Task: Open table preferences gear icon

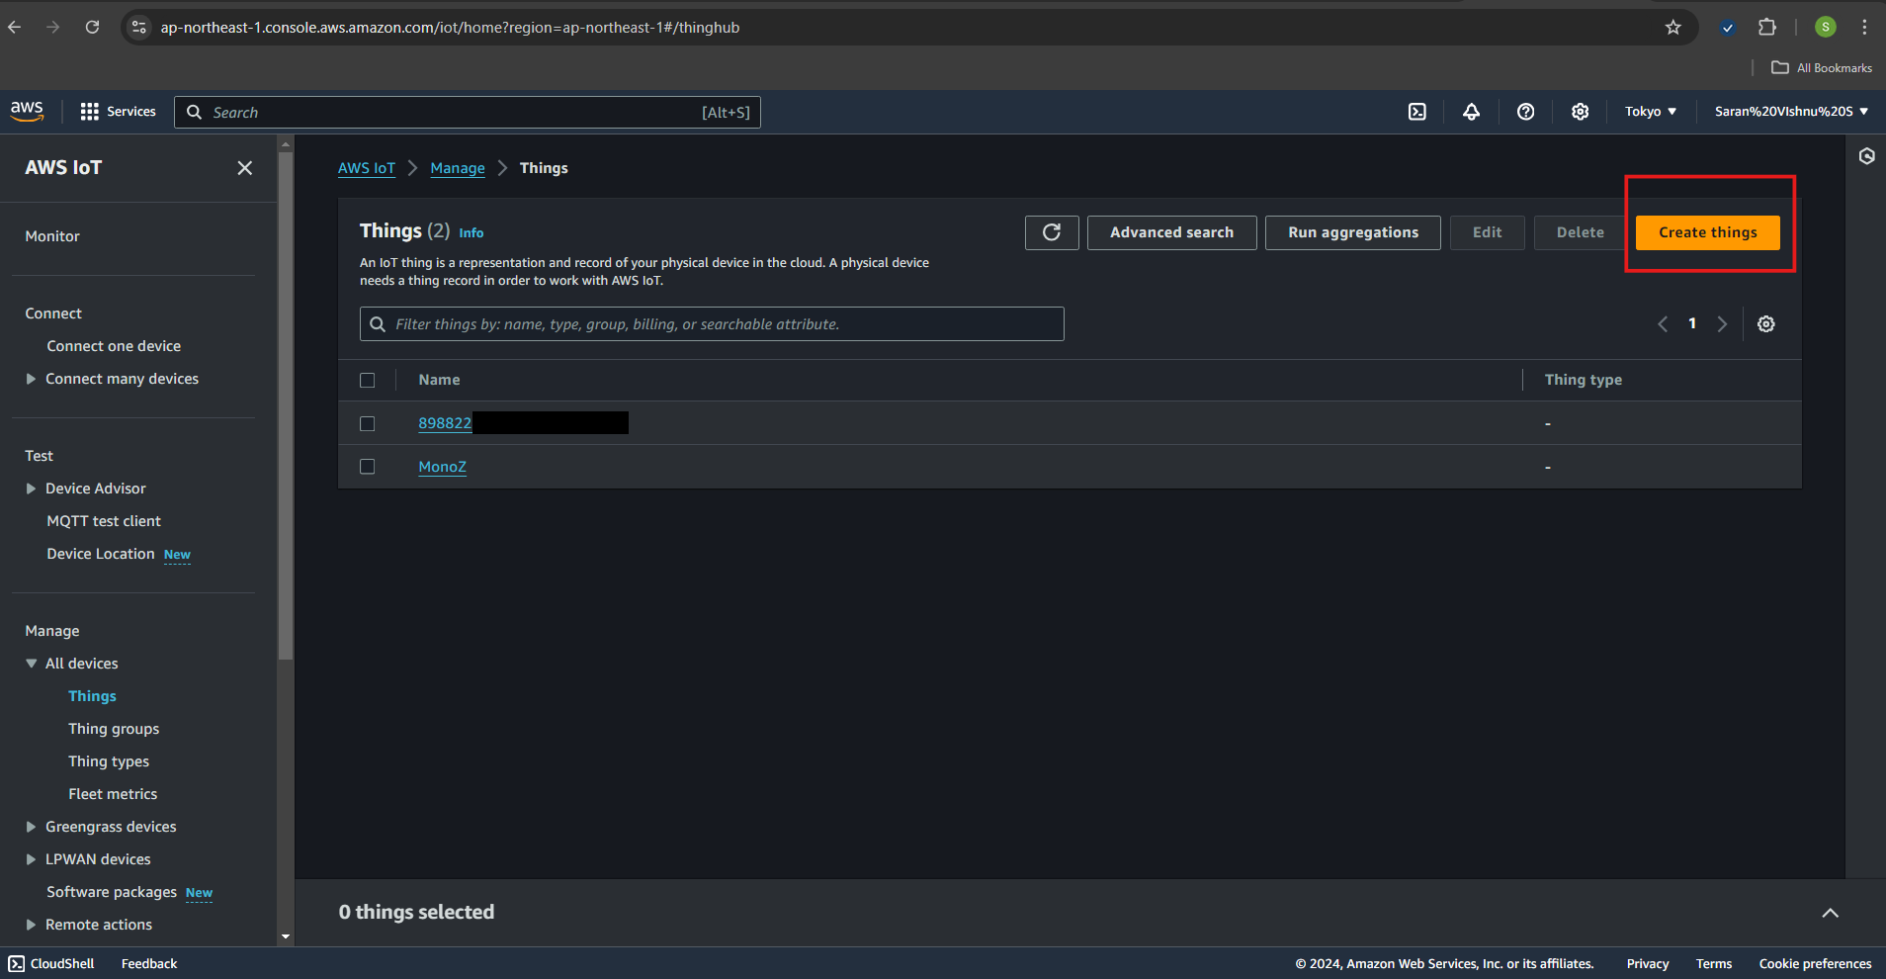Action: coord(1766,324)
